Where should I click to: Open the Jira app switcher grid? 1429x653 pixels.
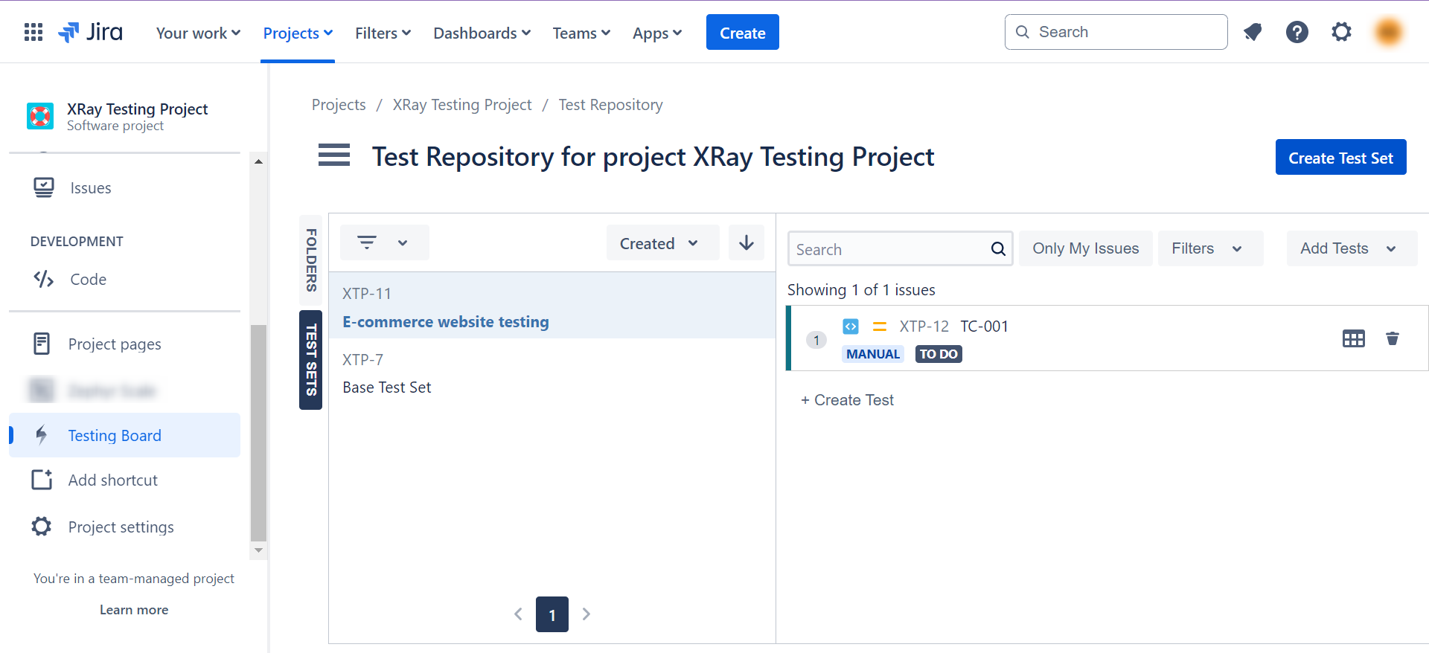click(33, 32)
